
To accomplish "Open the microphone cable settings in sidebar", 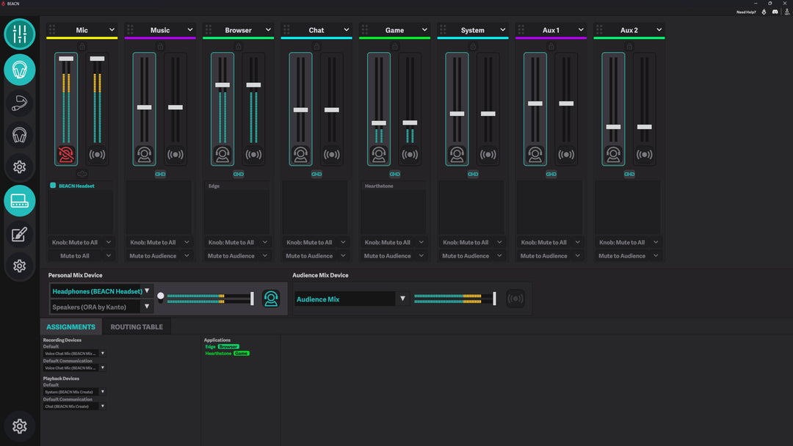I will coord(20,103).
